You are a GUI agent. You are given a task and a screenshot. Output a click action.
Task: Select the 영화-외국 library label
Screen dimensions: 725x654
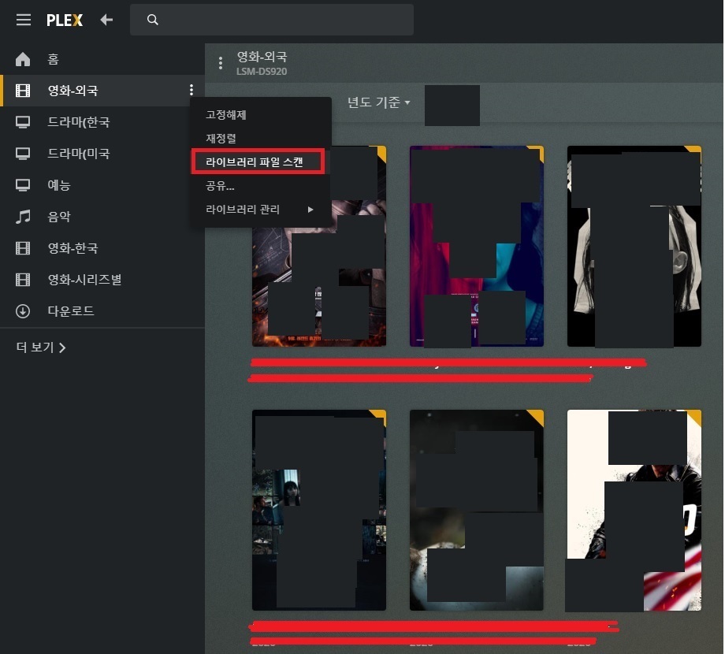(x=72, y=91)
